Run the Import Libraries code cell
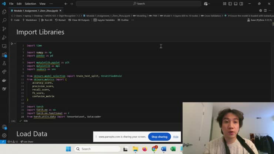 point(11,44)
